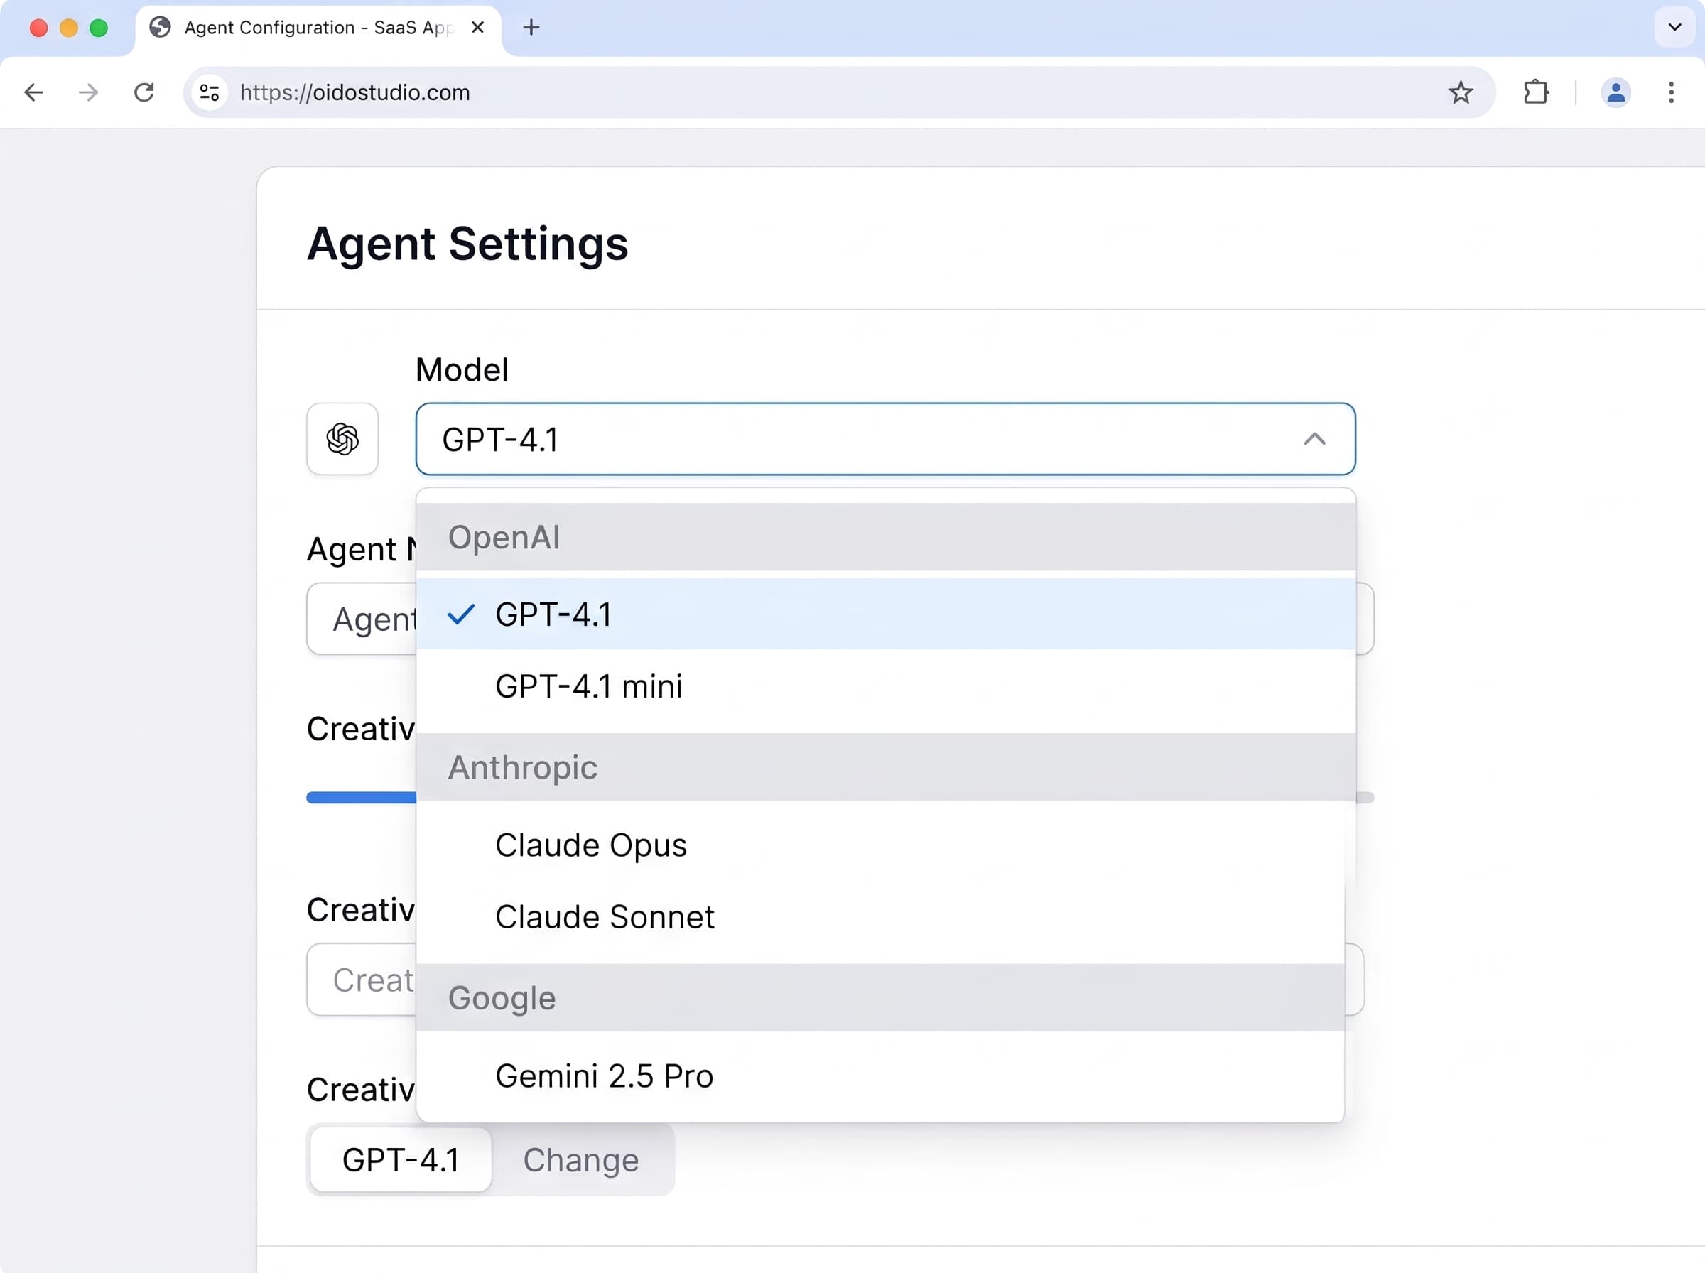The width and height of the screenshot is (1705, 1273).
Task: Click the selected GPT-4.1 checkmark icon
Action: [461, 614]
